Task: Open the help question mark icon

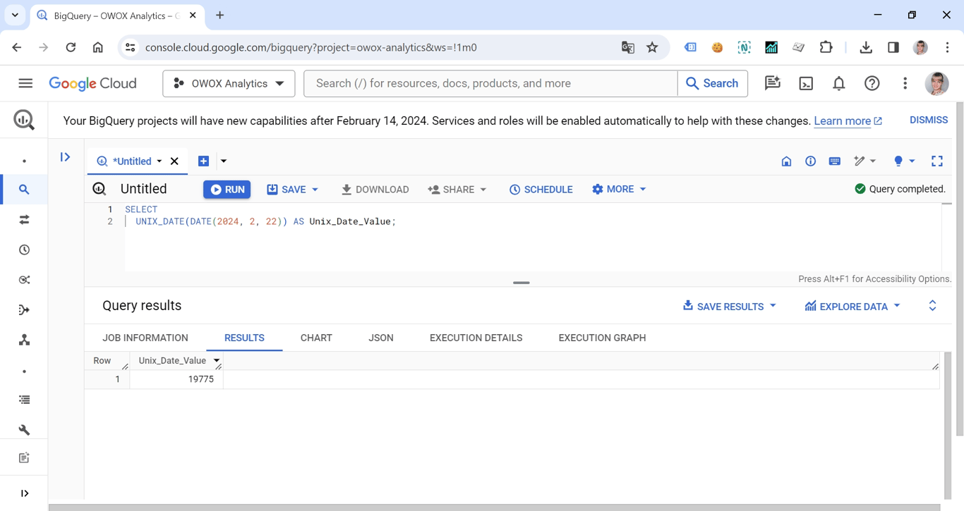Action: coord(872,83)
